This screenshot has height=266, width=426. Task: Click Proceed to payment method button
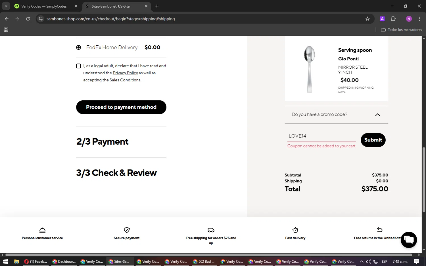[121, 107]
